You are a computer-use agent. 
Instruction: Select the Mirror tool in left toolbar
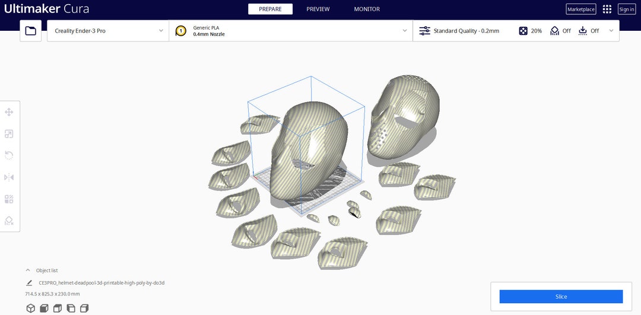pyautogui.click(x=9, y=177)
